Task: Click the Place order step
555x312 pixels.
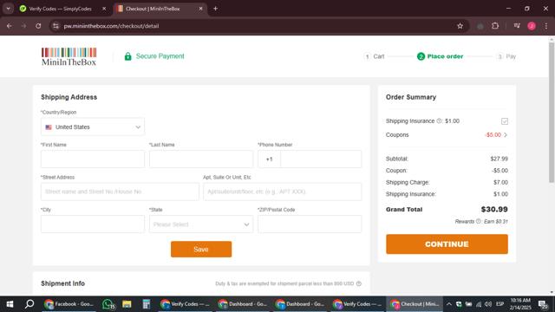Action: (440, 56)
